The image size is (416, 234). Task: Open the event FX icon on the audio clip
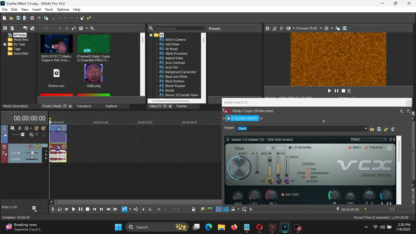pyautogui.click(x=58, y=147)
